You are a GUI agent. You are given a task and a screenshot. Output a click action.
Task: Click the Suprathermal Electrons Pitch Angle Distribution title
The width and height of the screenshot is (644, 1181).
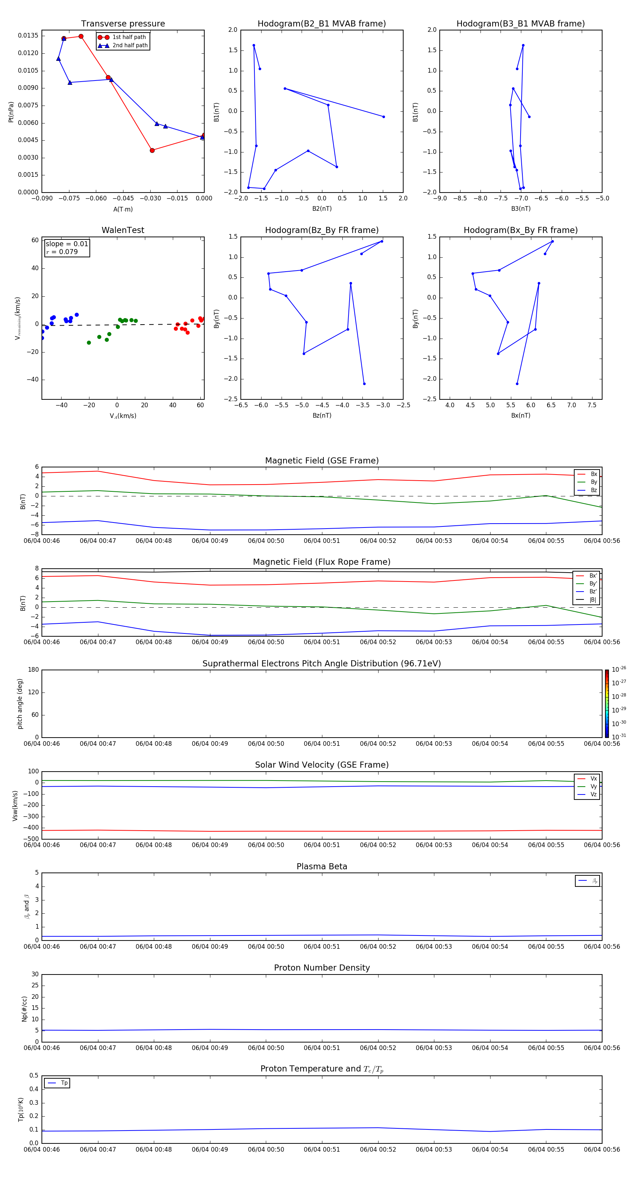click(x=322, y=664)
